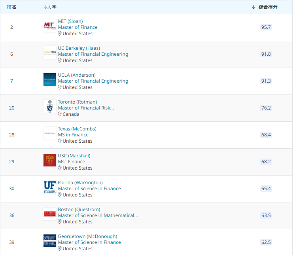Click the Boston University red logo
Screen dimensions: 293x255
(x=49, y=214)
